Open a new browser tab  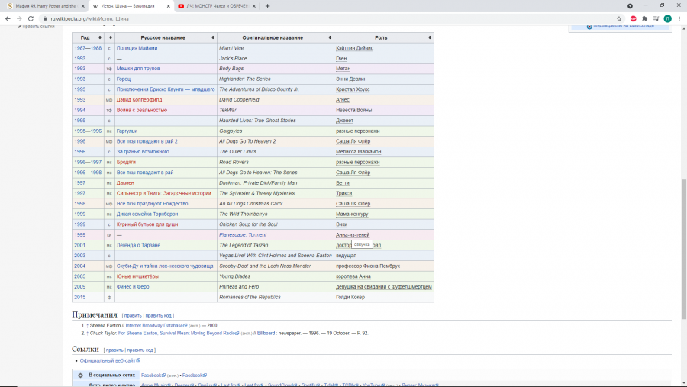(267, 6)
